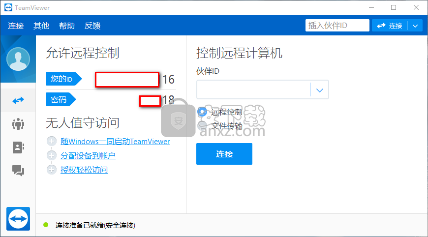Click the 连接准备已就绪(安全连接) status text

point(95,225)
